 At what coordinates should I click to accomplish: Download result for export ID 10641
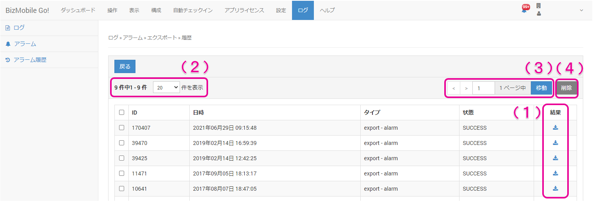[x=555, y=189]
